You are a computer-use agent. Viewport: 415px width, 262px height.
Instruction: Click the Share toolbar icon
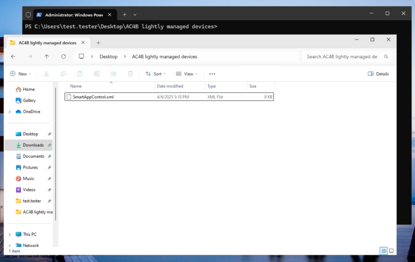point(113,74)
